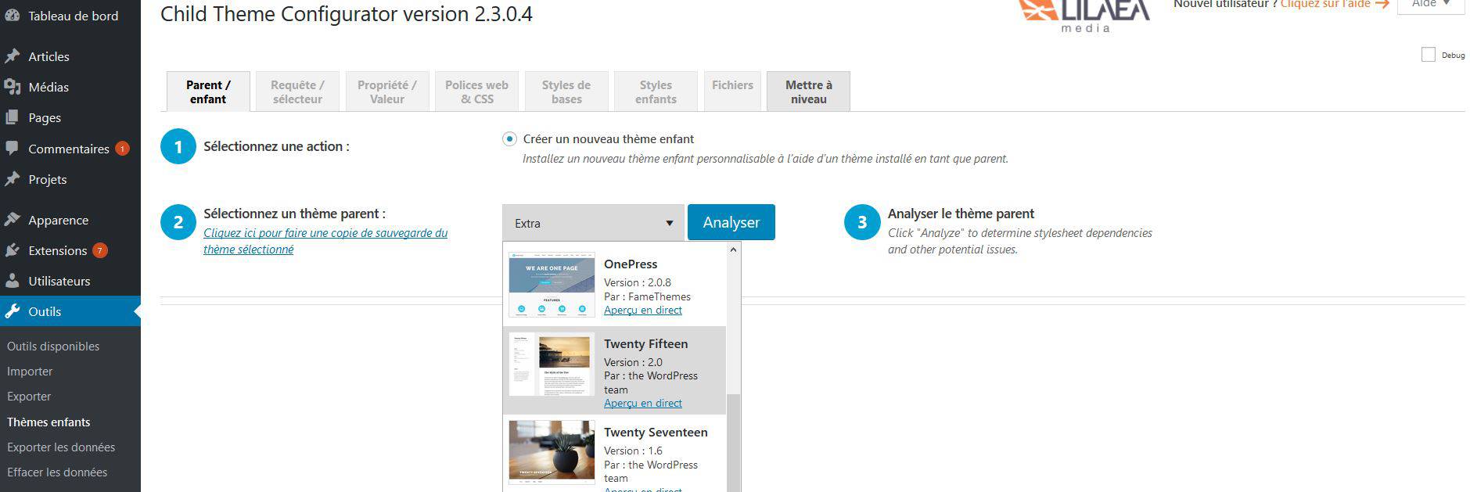The image size is (1470, 492).
Task: Click the Tableau de bord dashboard icon
Action: [13, 16]
